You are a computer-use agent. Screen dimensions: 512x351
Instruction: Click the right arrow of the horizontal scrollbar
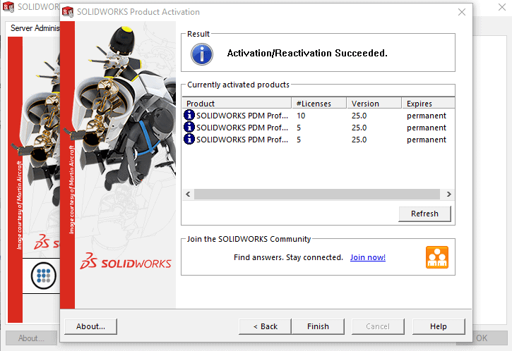pyautogui.click(x=449, y=195)
